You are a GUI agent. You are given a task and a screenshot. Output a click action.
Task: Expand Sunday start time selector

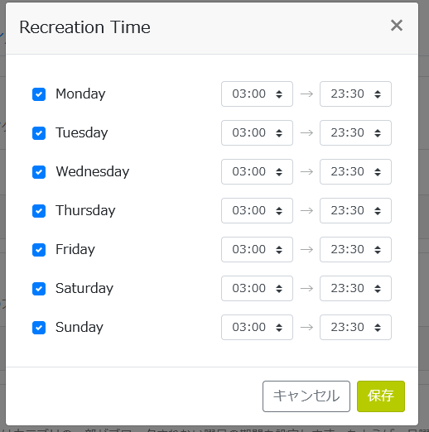point(257,327)
